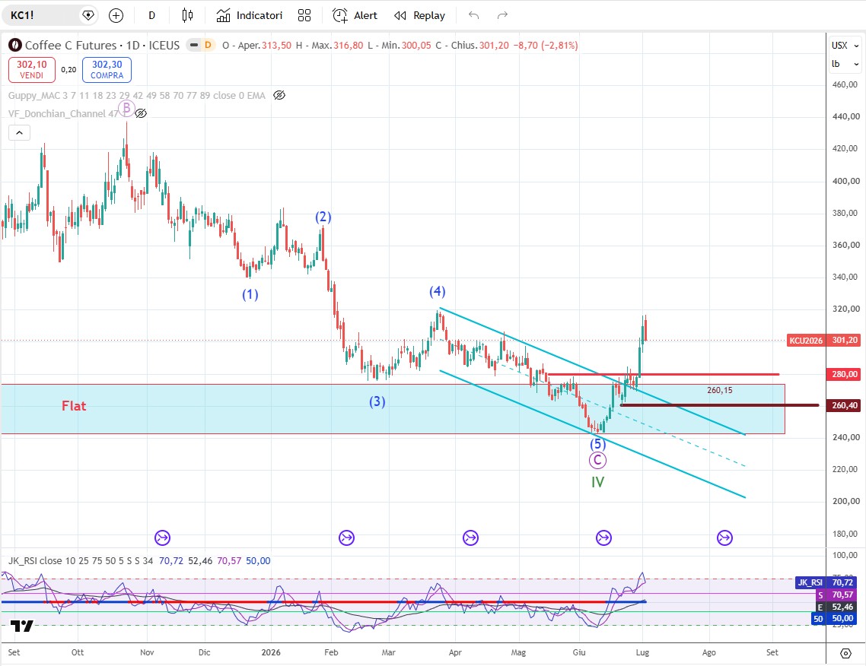Open contract rollover marker near Feb
This screenshot has width=866, height=666.
tap(346, 538)
